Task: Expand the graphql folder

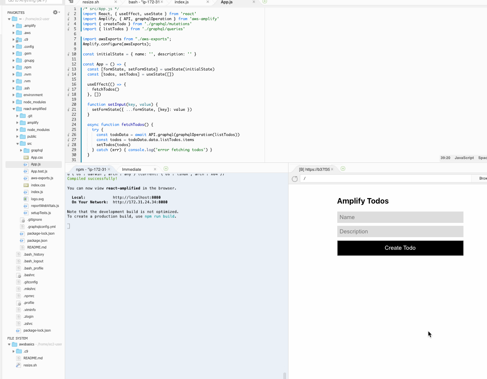Action: [x=21, y=150]
